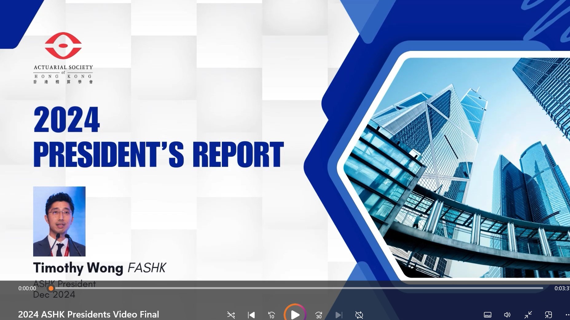This screenshot has width=570, height=320.
Task: Go to next track button
Action: 339,315
